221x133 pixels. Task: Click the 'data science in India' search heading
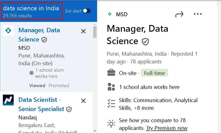[x=31, y=8]
